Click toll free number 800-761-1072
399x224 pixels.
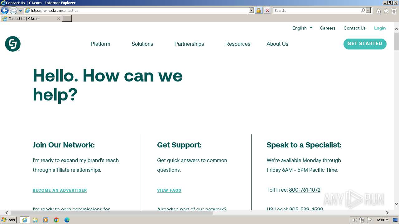pos(305,190)
